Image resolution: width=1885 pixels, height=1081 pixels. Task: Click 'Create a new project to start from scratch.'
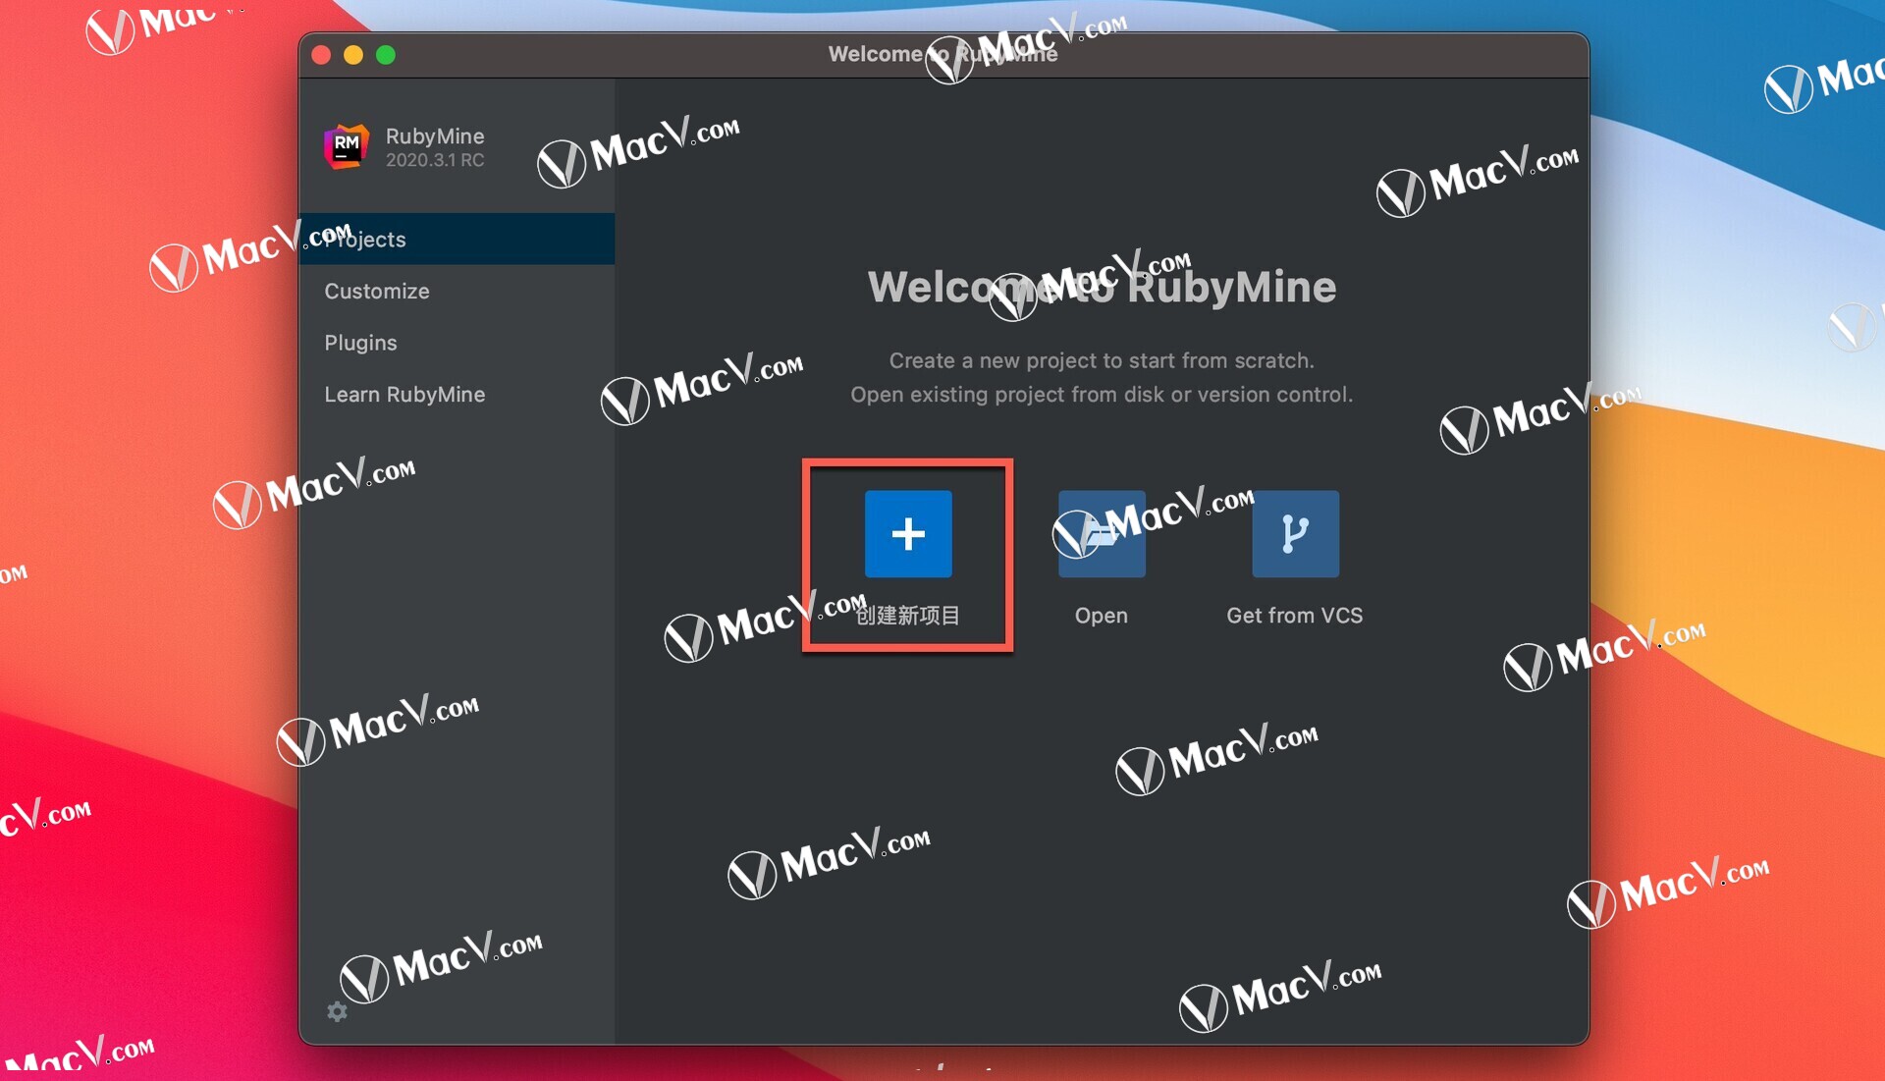click(1102, 360)
